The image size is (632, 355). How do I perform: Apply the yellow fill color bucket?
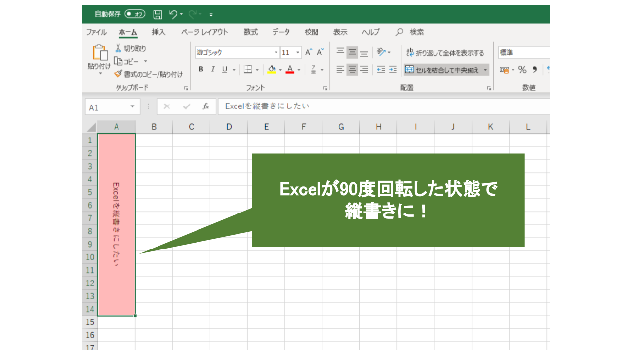click(272, 70)
